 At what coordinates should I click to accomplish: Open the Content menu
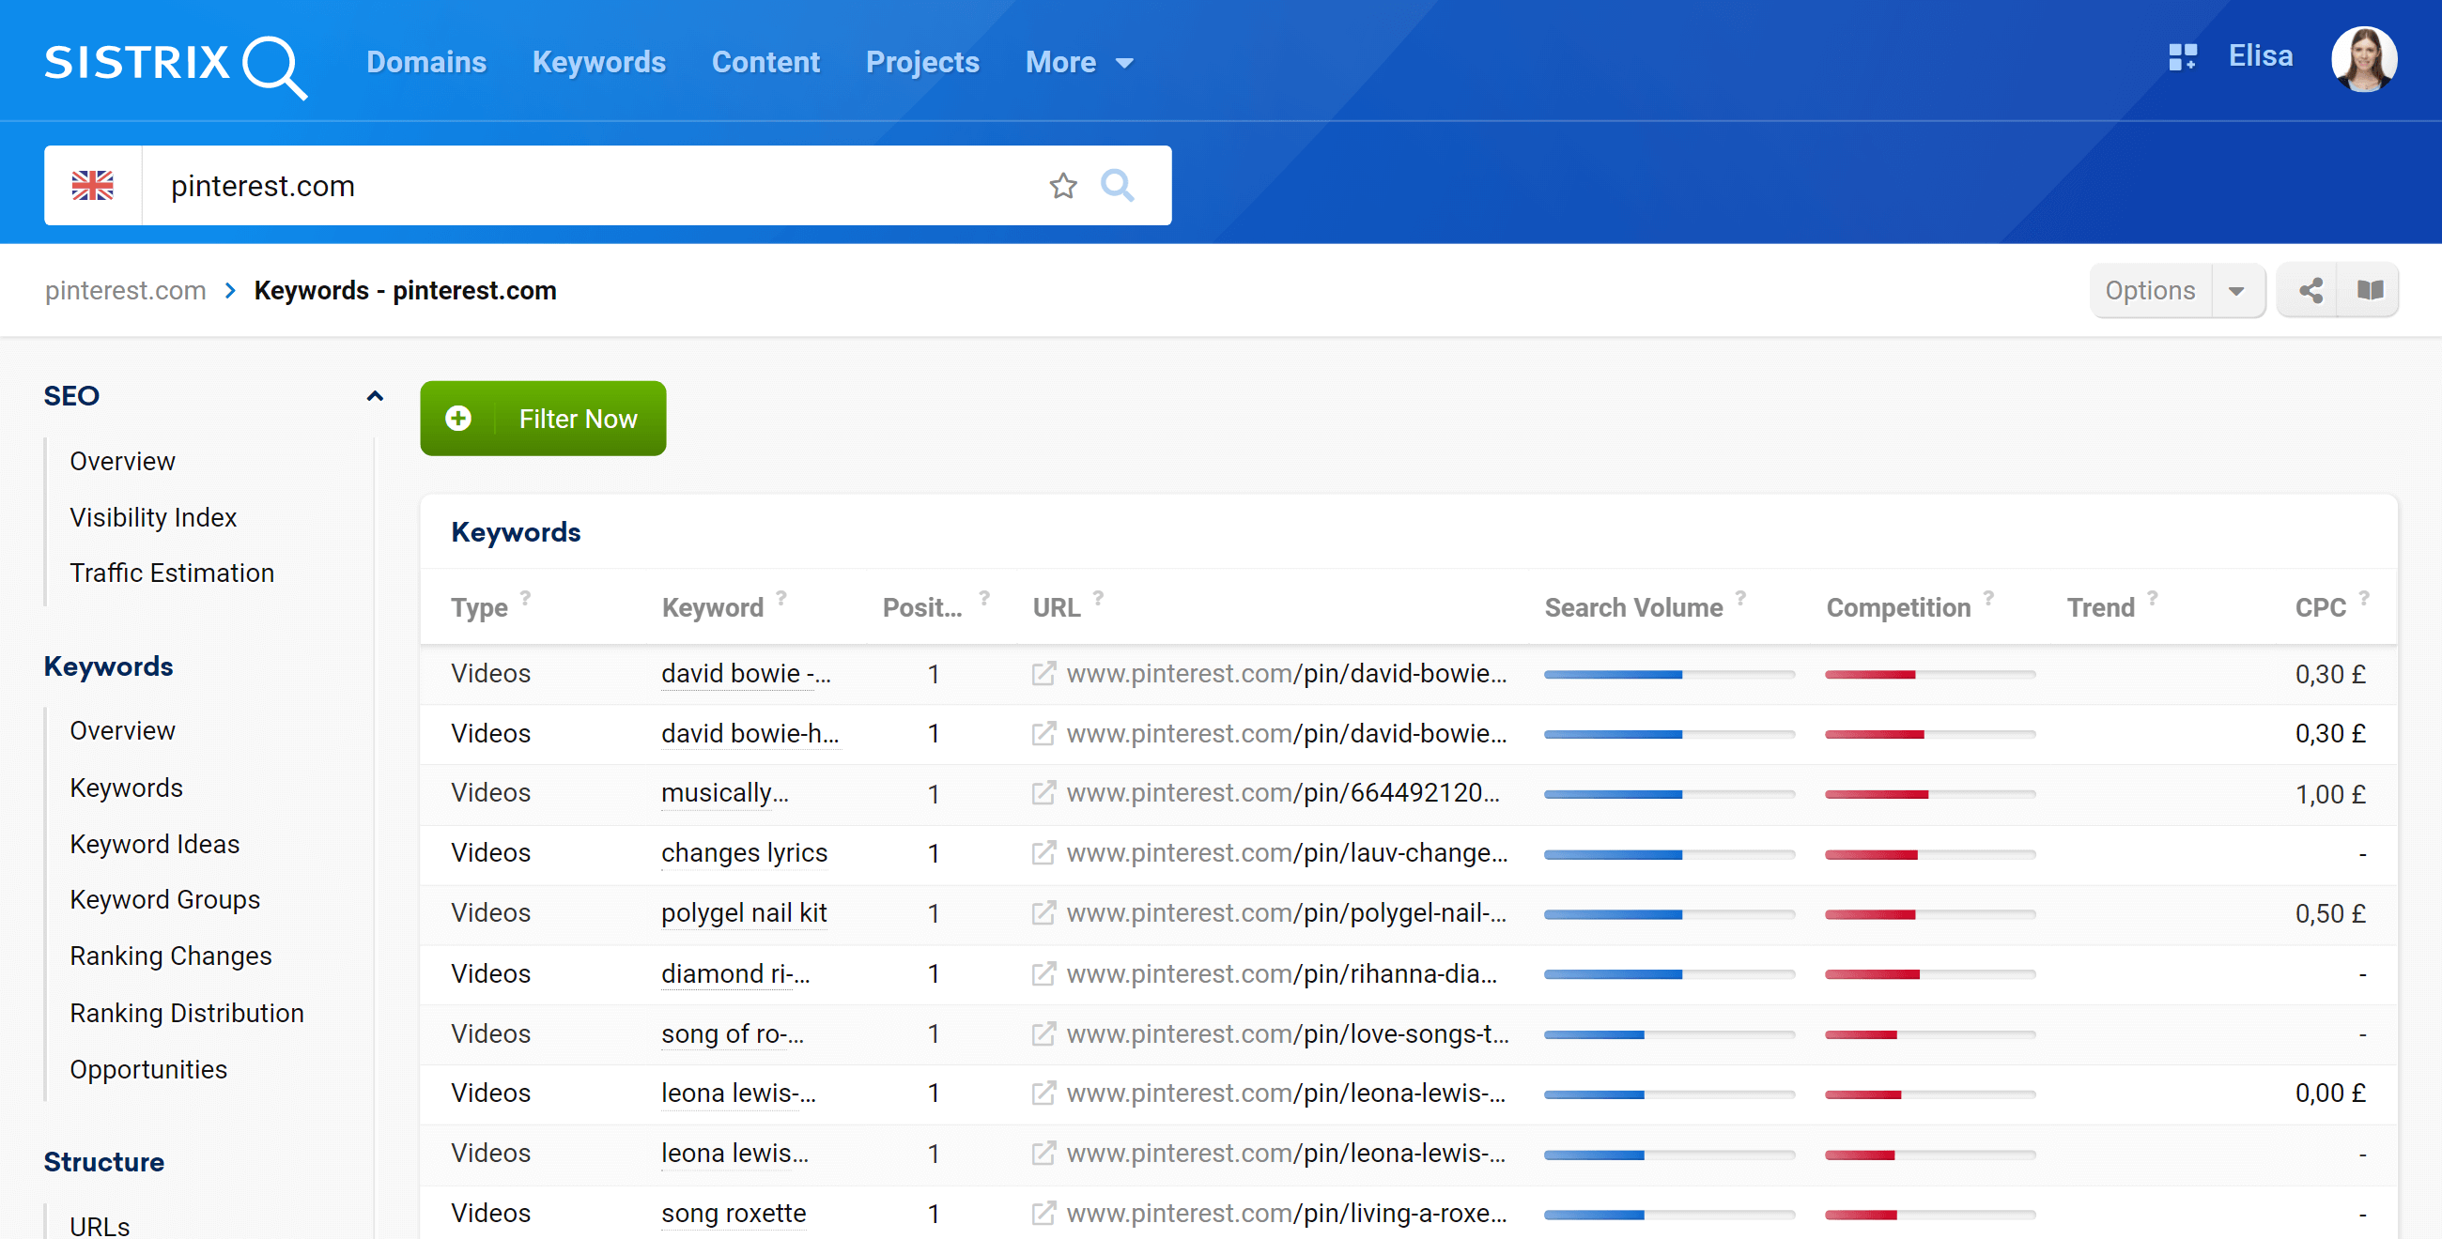(765, 63)
